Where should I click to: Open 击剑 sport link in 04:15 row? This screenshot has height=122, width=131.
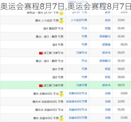coord(108,20)
